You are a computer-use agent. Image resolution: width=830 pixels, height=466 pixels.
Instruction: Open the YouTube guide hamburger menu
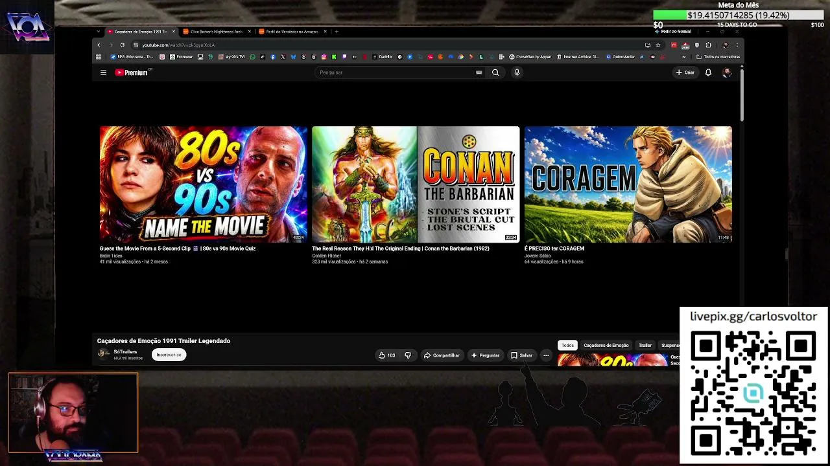point(103,72)
